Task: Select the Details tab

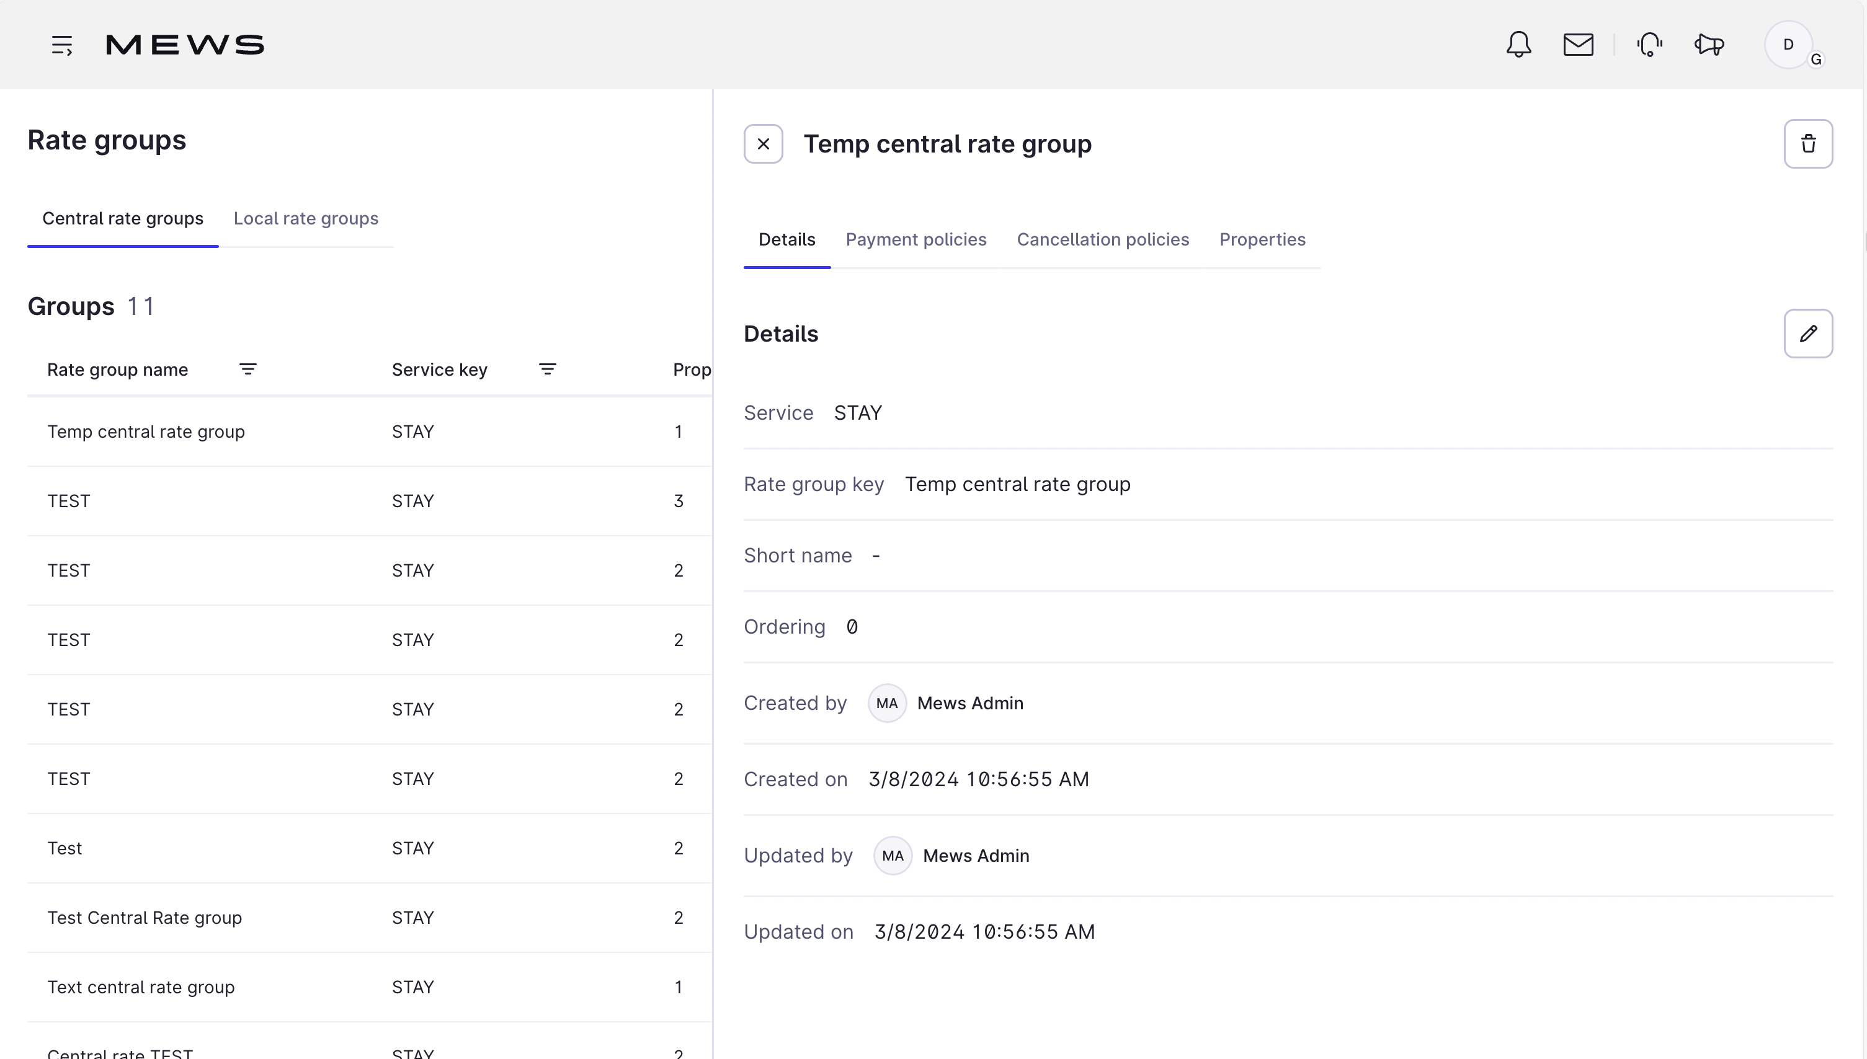Action: click(x=786, y=240)
